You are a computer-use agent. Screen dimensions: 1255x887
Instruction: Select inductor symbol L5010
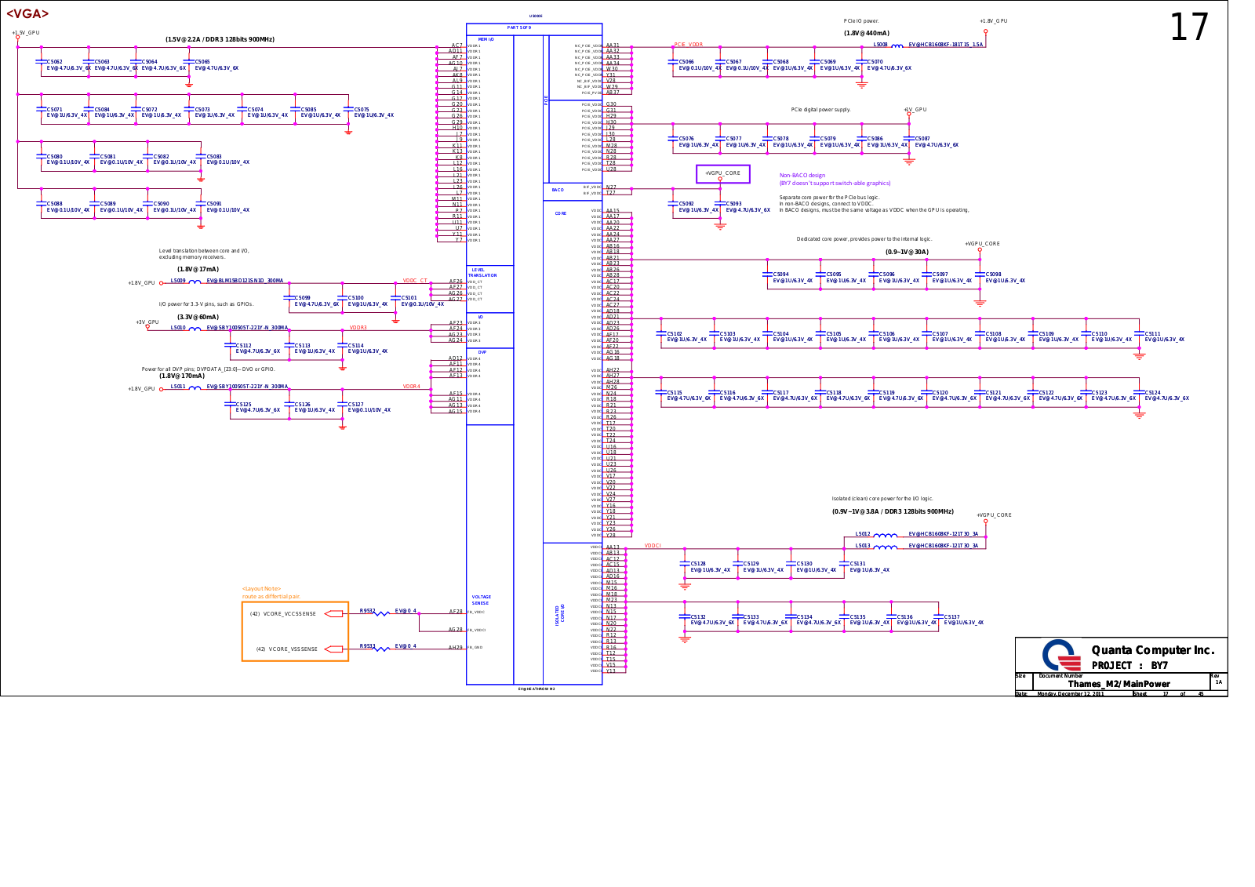[195, 329]
